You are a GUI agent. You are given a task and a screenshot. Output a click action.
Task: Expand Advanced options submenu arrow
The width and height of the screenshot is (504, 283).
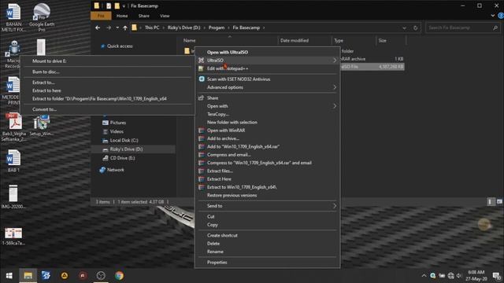pyautogui.click(x=335, y=87)
